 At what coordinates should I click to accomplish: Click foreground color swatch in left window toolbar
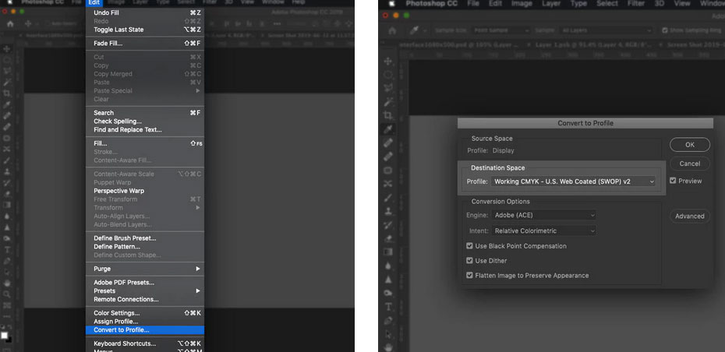5,334
